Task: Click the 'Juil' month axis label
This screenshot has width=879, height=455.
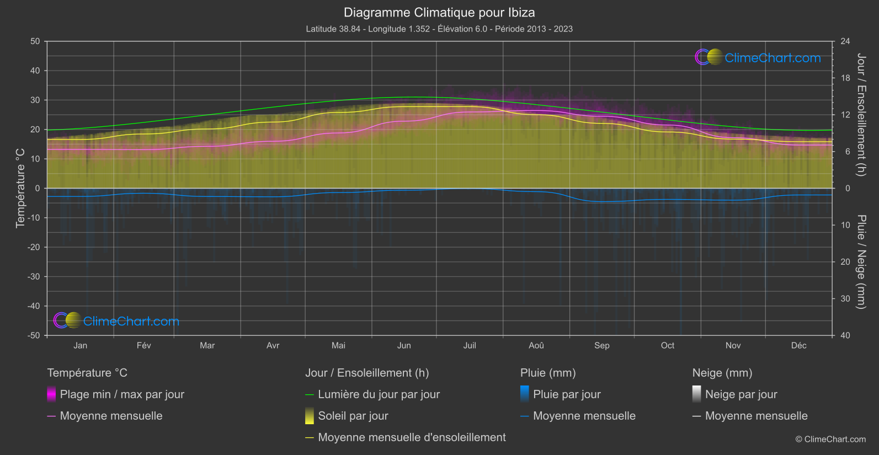Action: [x=470, y=345]
